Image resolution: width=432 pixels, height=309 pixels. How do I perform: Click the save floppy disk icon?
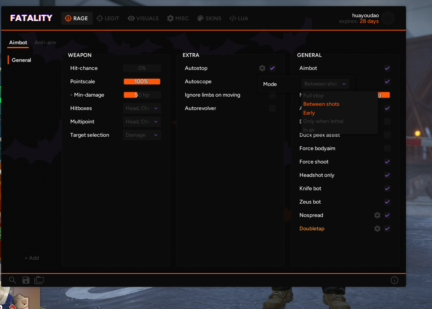click(26, 280)
